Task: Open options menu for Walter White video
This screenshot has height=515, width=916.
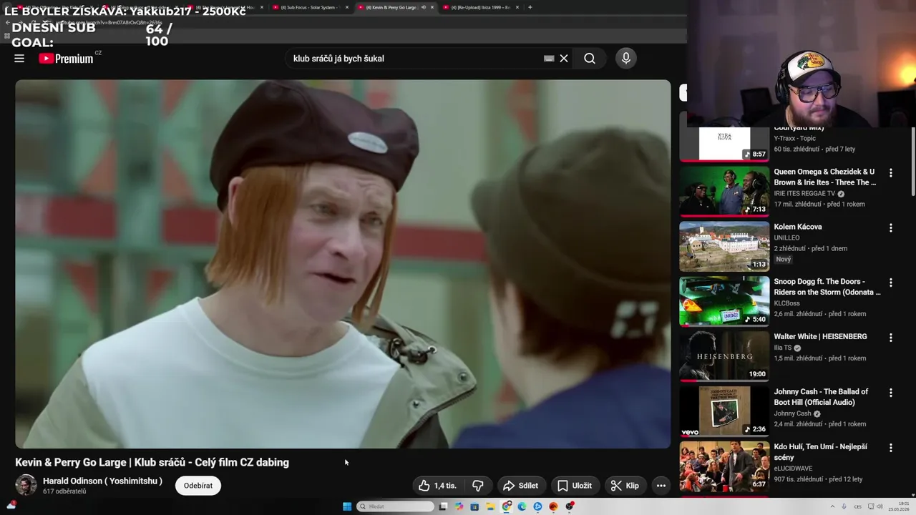Action: click(x=891, y=338)
